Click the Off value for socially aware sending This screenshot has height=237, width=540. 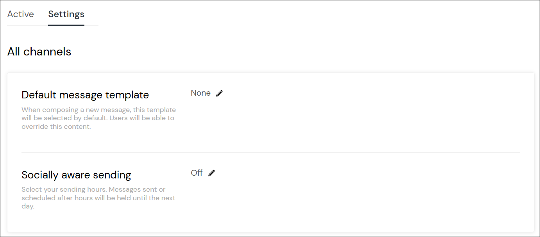[x=197, y=173]
